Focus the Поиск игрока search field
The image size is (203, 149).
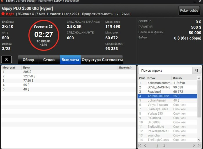click(166, 70)
